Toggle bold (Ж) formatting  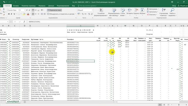[9, 14]
